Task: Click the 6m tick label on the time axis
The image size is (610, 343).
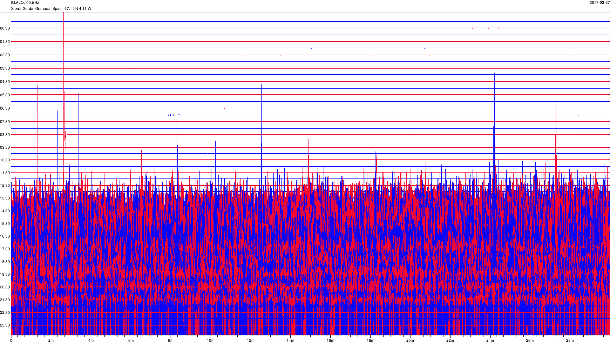Action: click(x=131, y=340)
